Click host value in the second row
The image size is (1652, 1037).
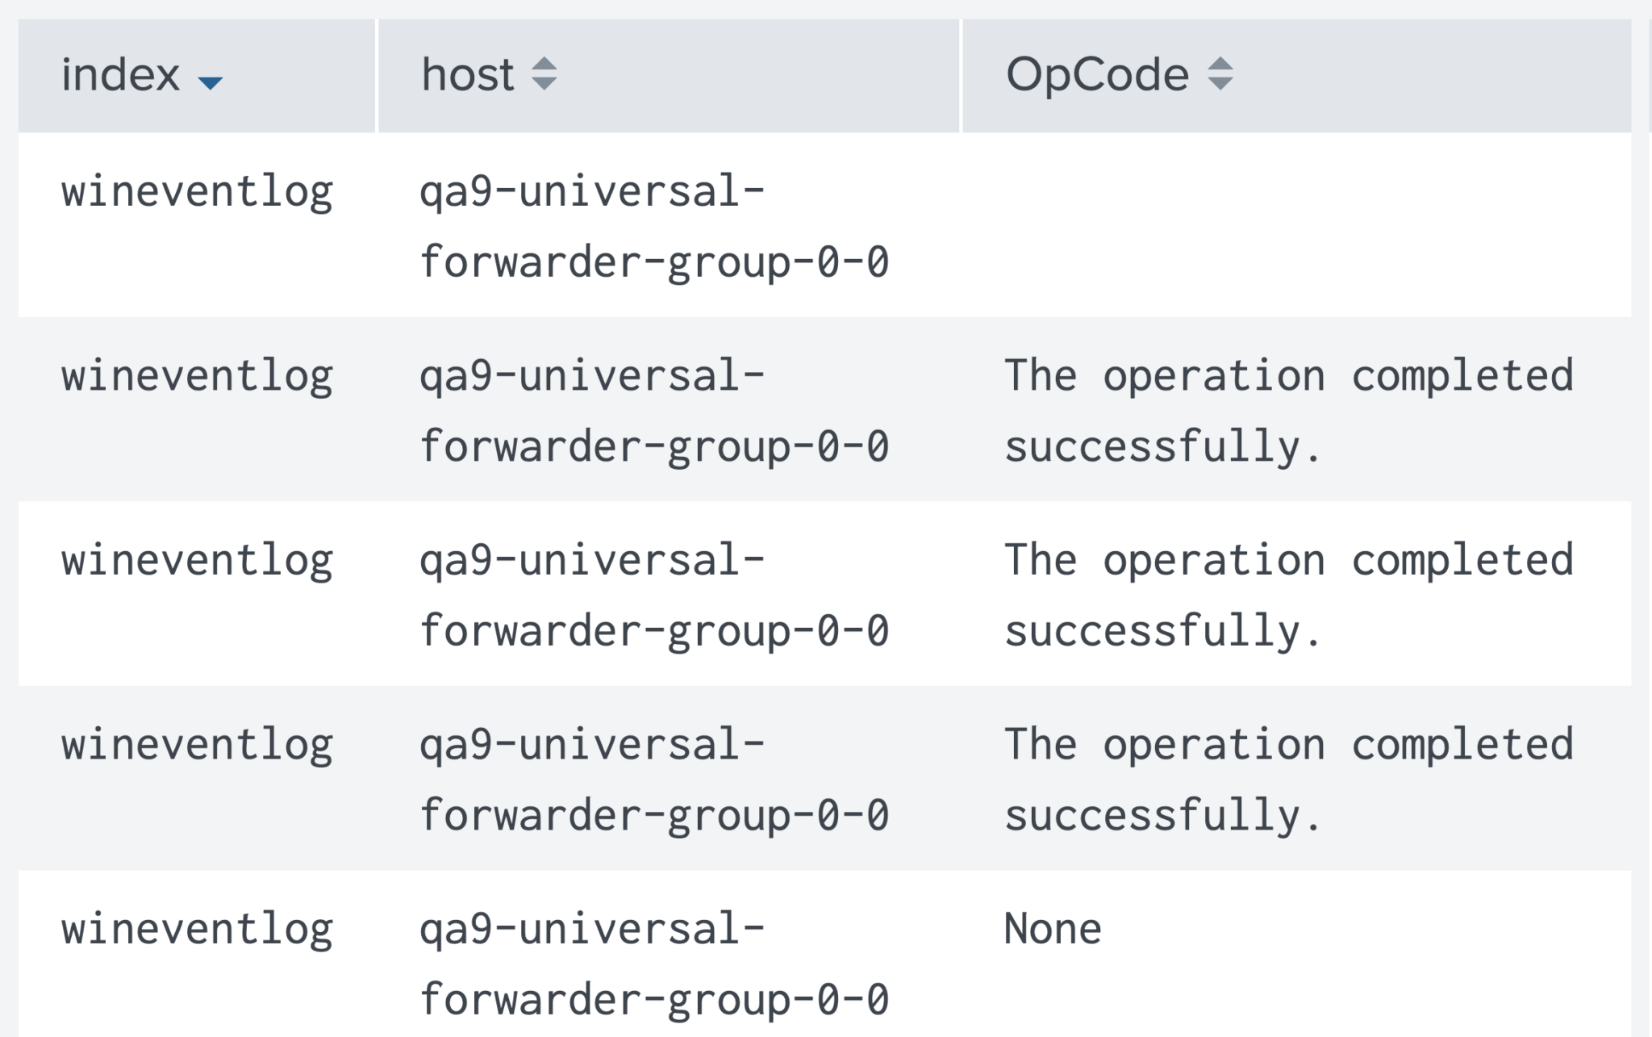(654, 412)
